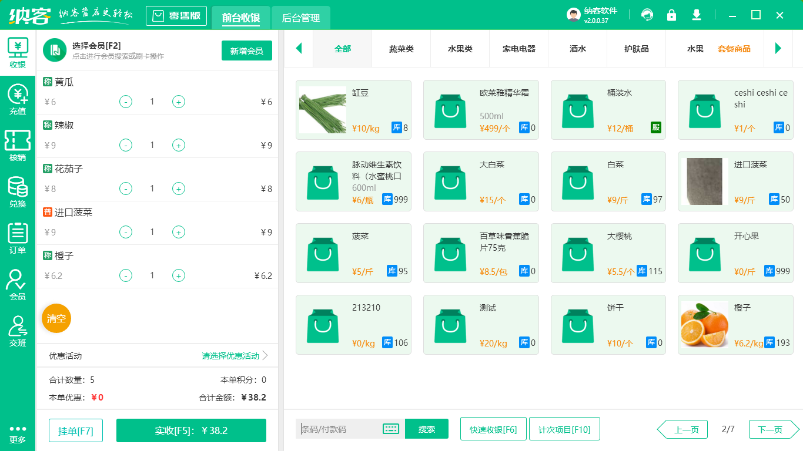Show next categories with right arrow
Screen dimensions: 803x451
pos(778,48)
